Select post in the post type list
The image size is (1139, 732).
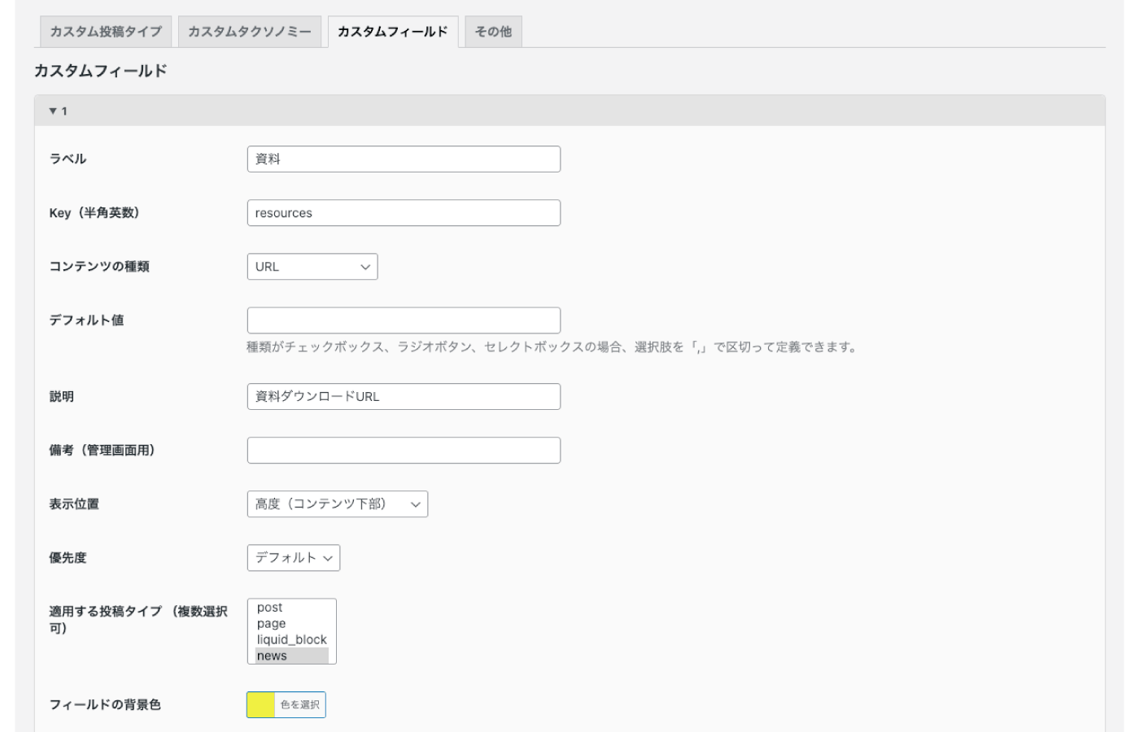point(291,608)
